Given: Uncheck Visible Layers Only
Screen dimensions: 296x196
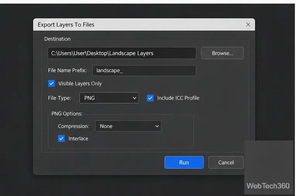Looking at the screenshot, I should point(51,84).
